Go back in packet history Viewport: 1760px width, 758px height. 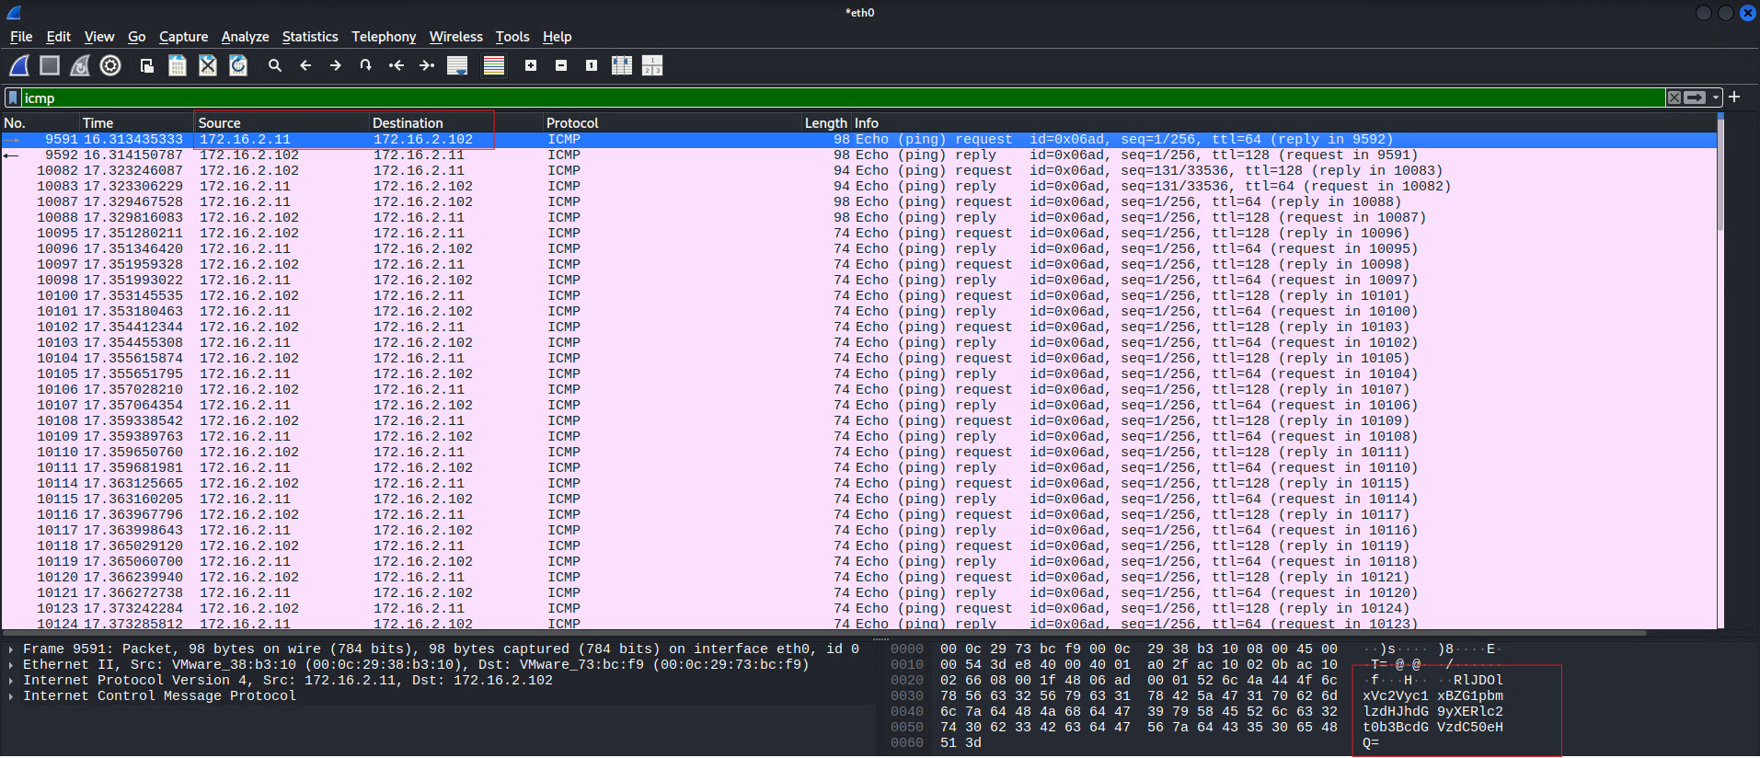[x=305, y=65]
